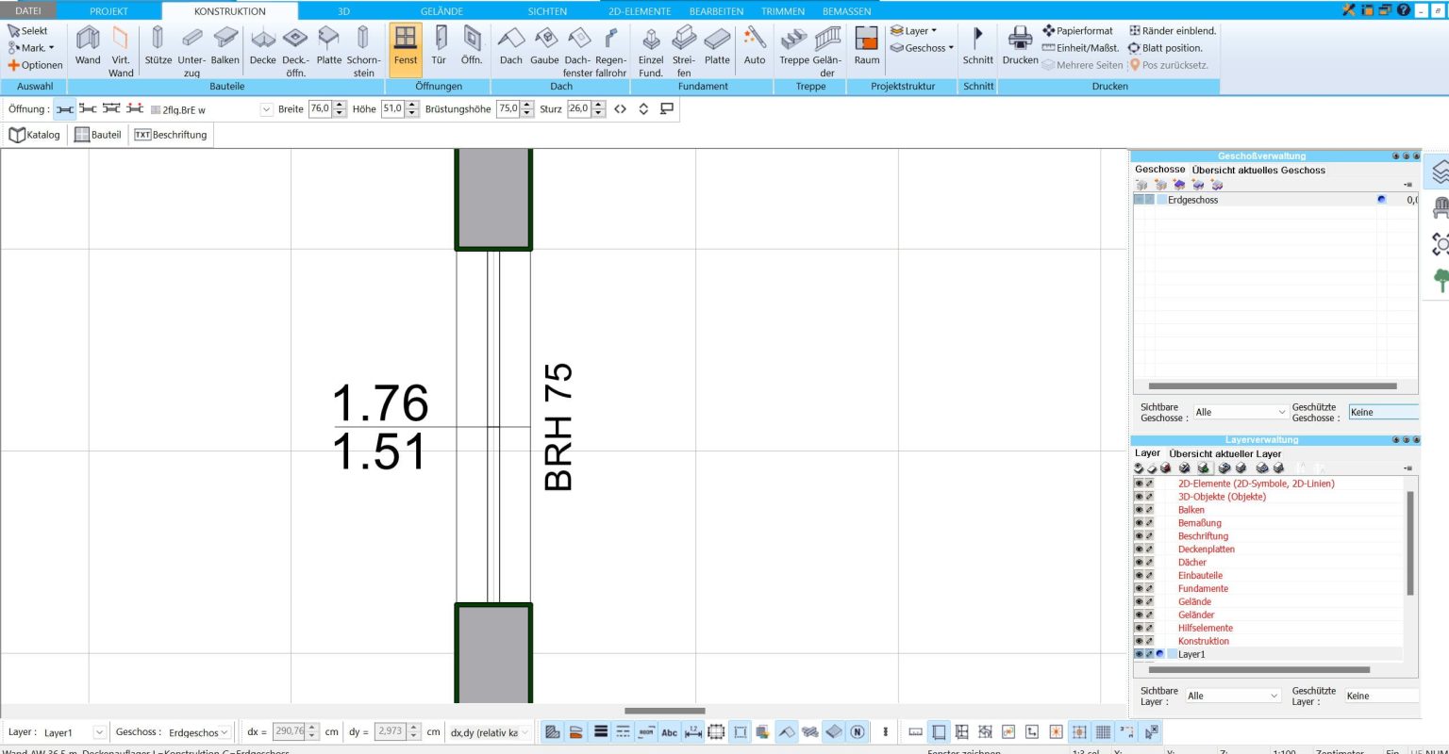
Task: Open the Geschoss Erdgeschoss dropdown
Action: pos(198,732)
